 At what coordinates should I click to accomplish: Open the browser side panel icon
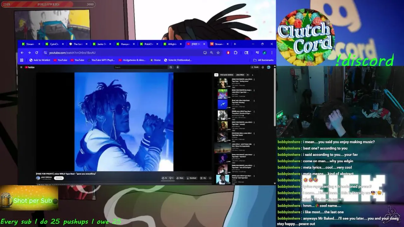[247, 53]
